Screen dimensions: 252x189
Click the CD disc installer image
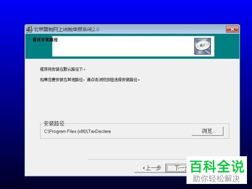click(203, 46)
